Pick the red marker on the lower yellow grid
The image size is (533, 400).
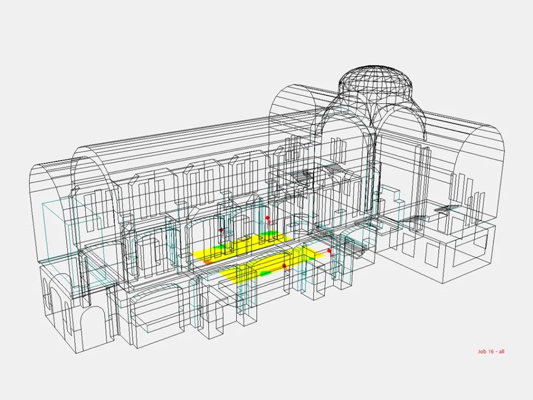tap(284, 266)
